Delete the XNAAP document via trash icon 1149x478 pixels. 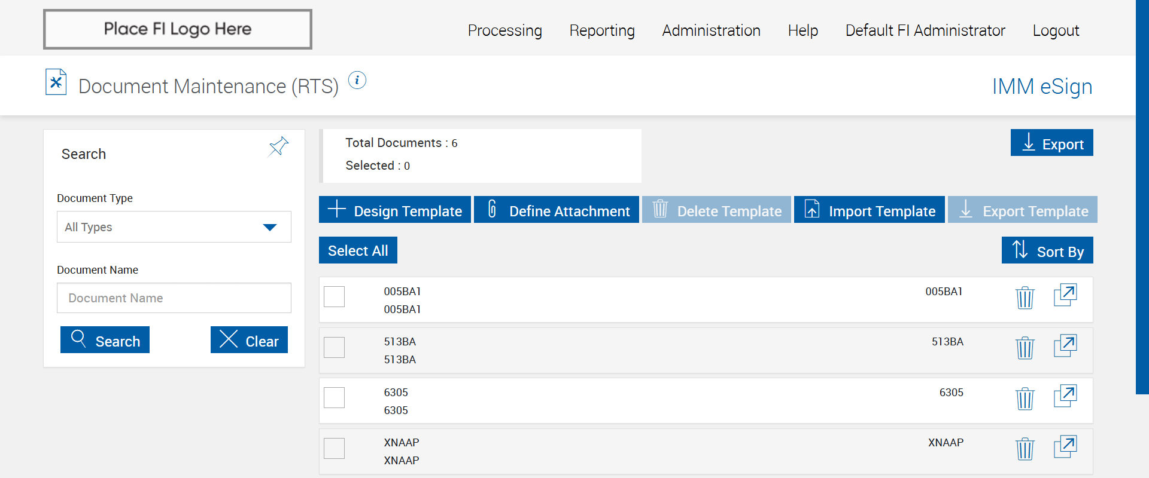[x=1025, y=449]
